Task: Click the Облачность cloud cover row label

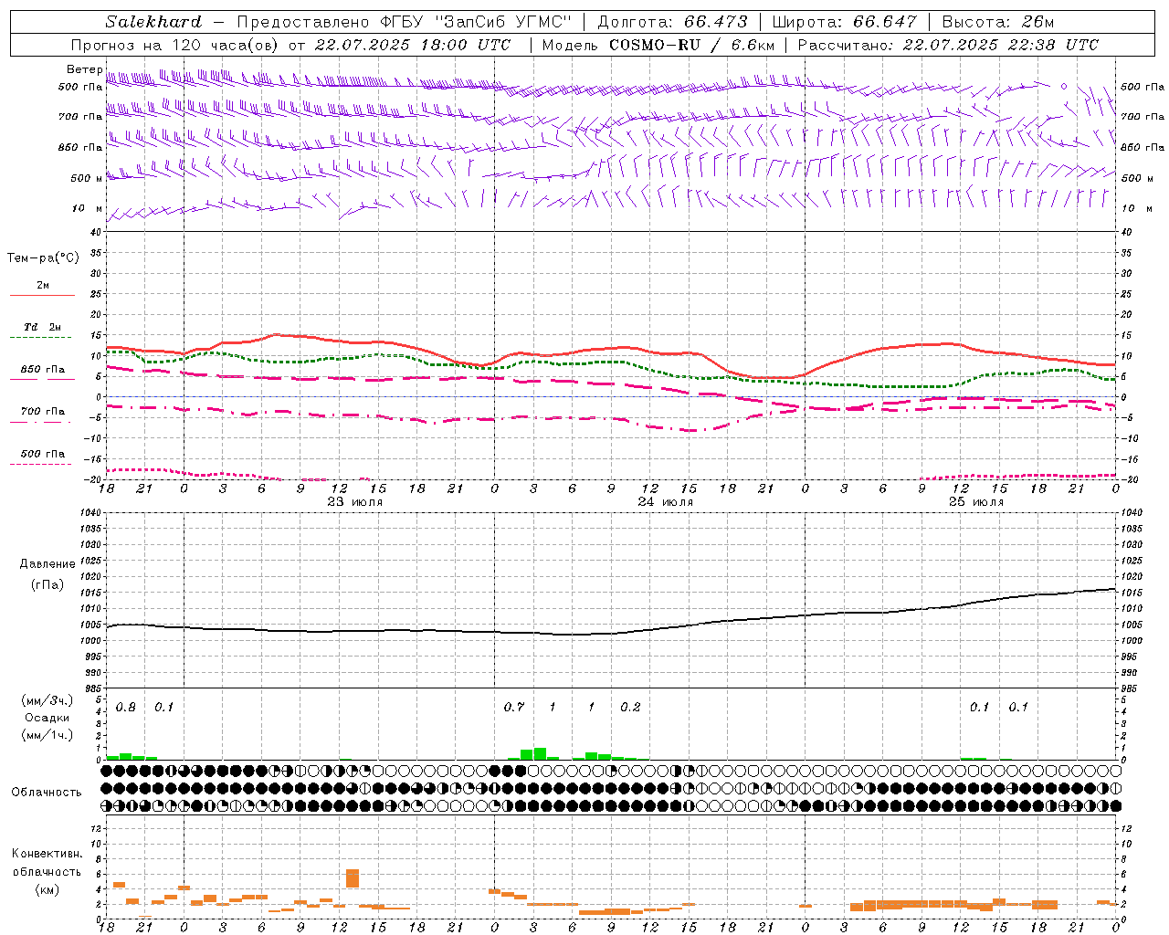Action: pyautogui.click(x=47, y=792)
